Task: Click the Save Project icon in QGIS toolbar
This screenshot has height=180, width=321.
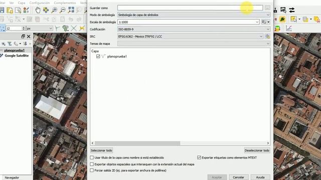Action: tap(2, 10)
